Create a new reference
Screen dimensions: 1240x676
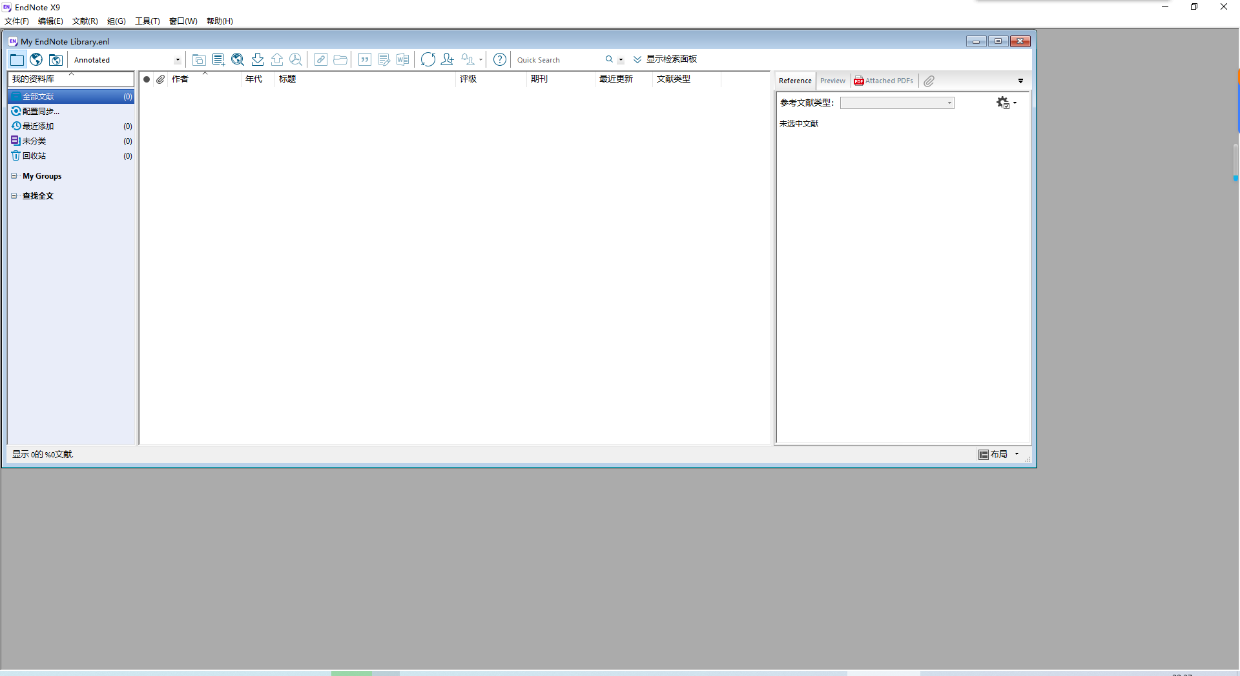point(218,59)
